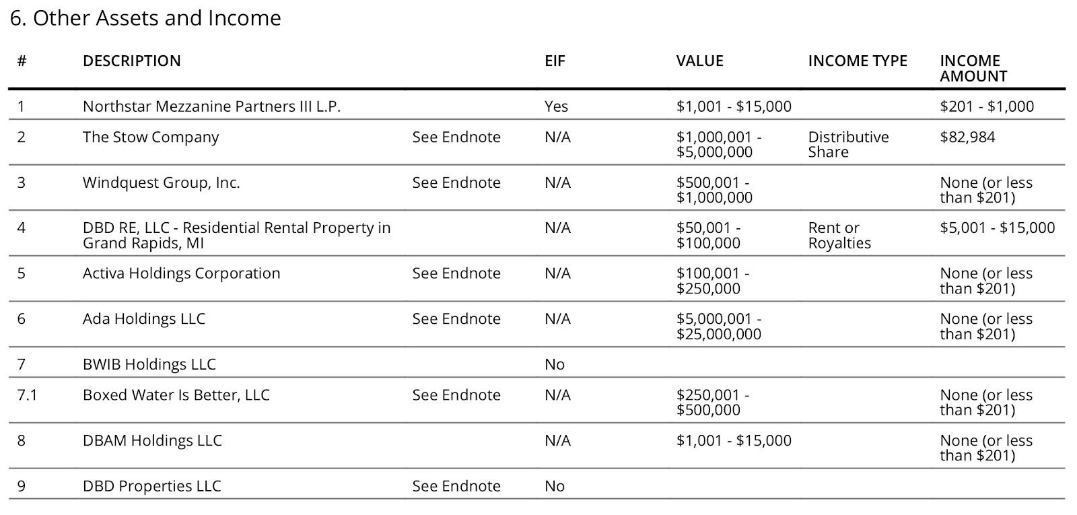Click the DESCRIPTION column header
1077x515 pixels.
131,61
